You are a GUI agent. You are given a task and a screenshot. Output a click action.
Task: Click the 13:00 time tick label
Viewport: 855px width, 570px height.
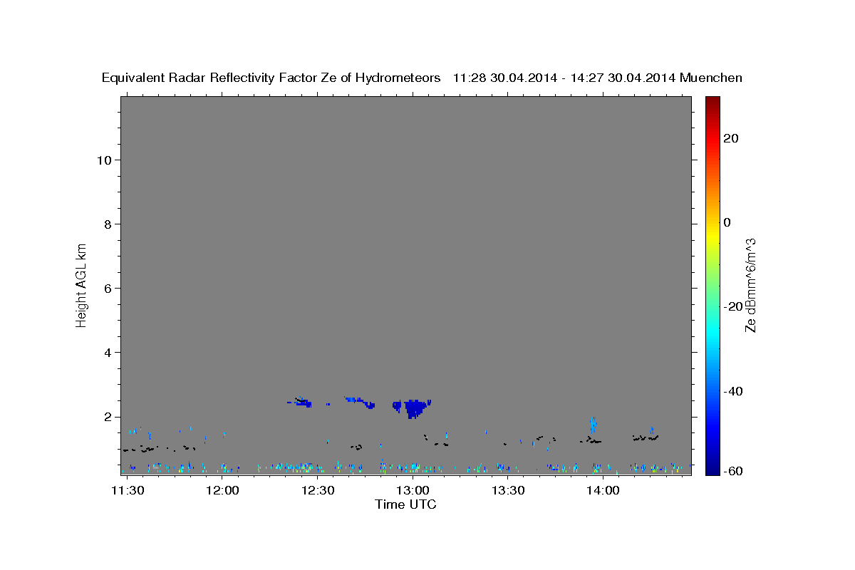pyautogui.click(x=413, y=490)
